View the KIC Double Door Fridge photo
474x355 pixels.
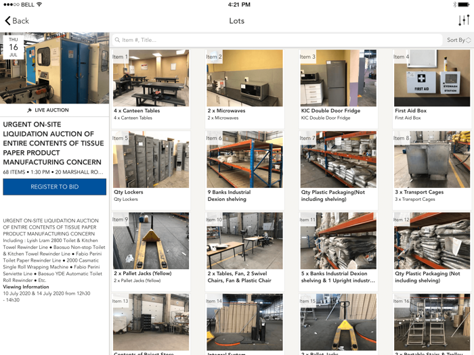point(339,78)
